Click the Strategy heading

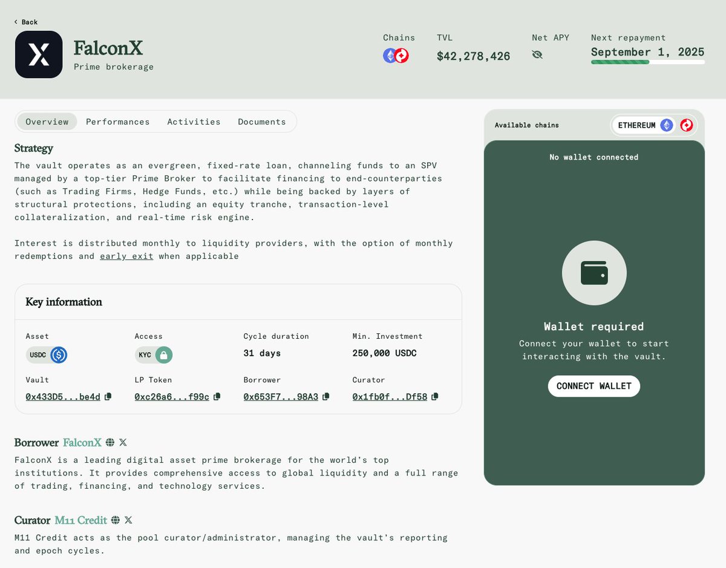point(34,148)
